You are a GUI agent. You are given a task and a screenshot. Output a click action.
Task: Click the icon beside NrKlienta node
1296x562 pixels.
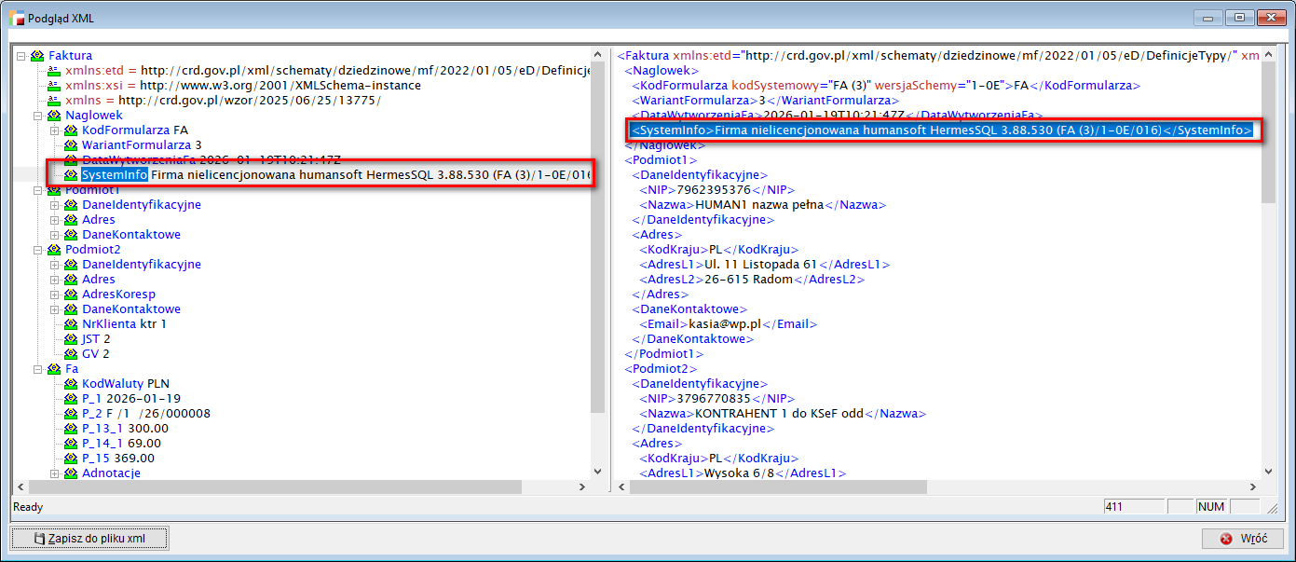71,324
